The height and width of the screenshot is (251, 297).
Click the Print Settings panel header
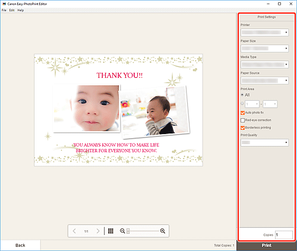point(267,17)
